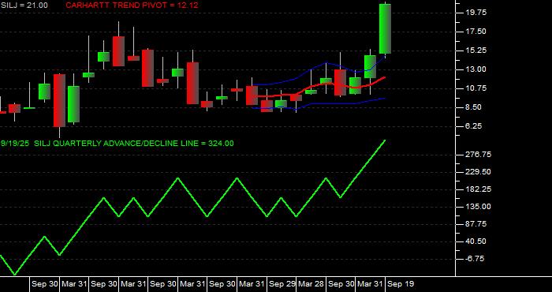Click the 10.75 price axis value
Viewport: 552px width, 292px height.
tap(476, 88)
